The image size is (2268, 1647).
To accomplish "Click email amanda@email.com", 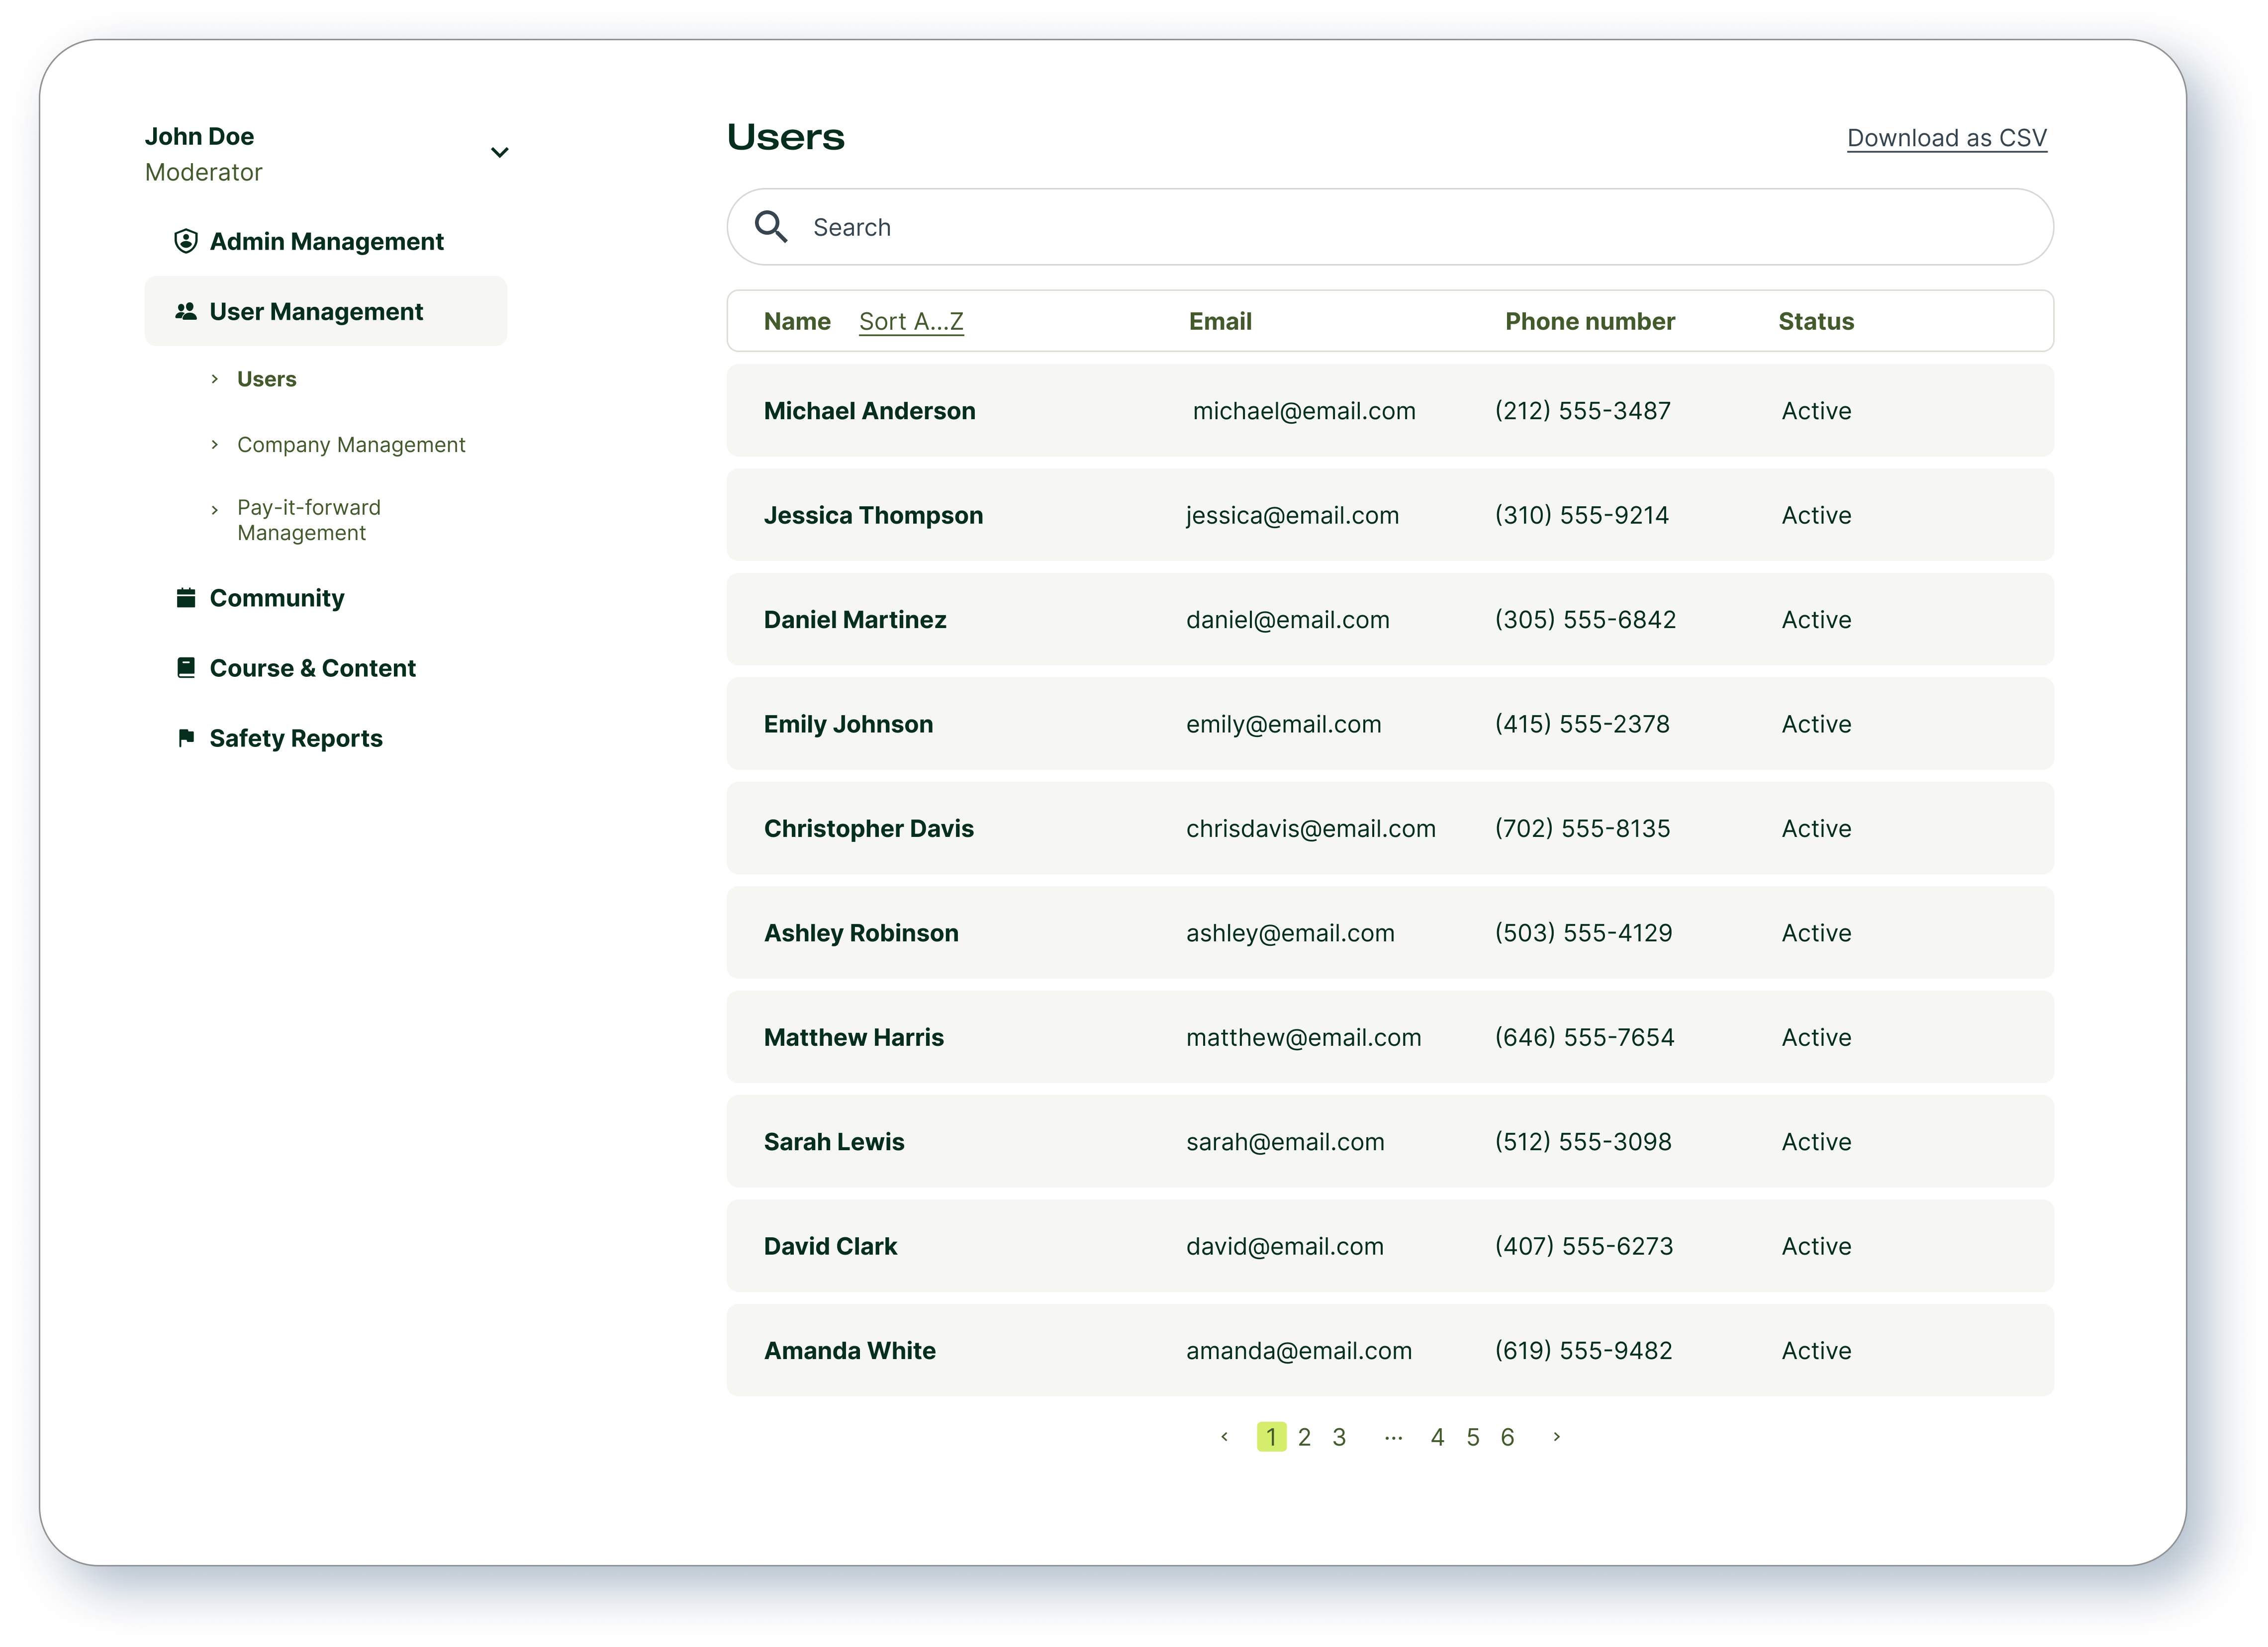I will point(1299,1351).
